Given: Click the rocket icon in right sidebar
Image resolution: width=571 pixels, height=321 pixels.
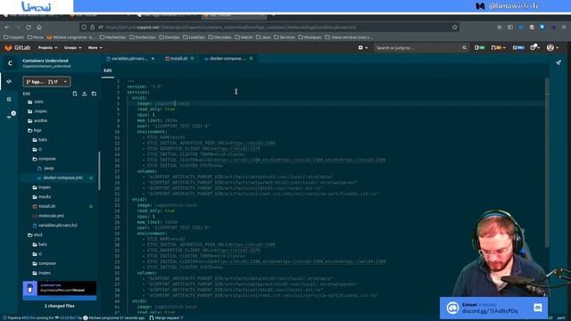Looking at the screenshot, I should click(x=559, y=63).
